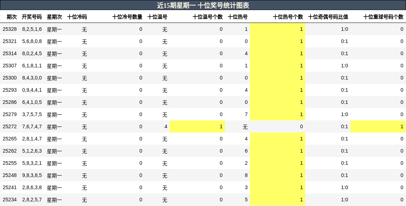
Task: Select the 十位热号个数 column header
Action: coord(288,17)
